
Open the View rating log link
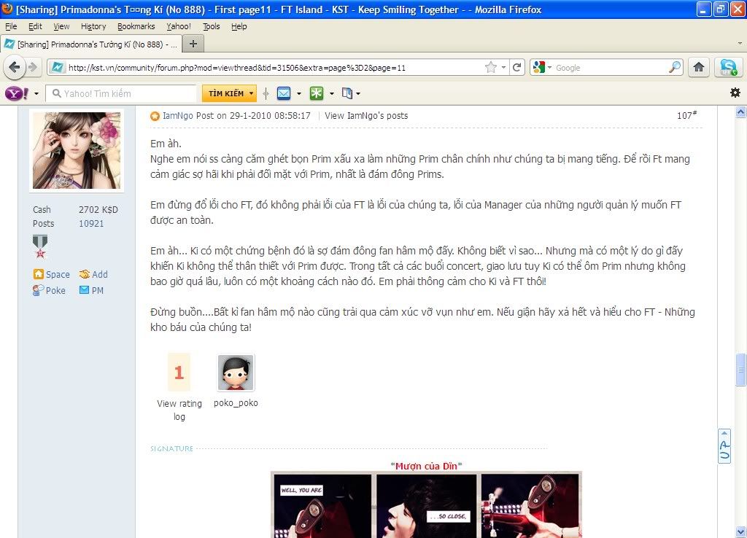(x=179, y=410)
